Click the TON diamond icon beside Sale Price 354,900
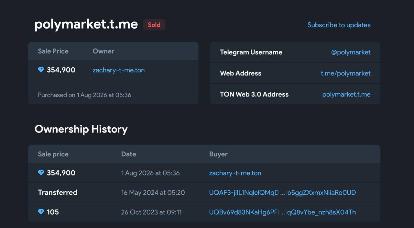The height and width of the screenshot is (228, 414). tap(41, 70)
